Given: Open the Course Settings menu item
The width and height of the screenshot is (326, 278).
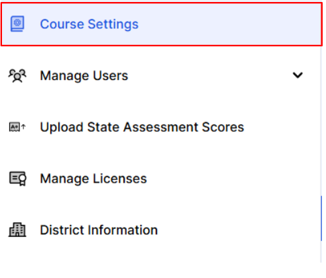Looking at the screenshot, I should 89,24.
